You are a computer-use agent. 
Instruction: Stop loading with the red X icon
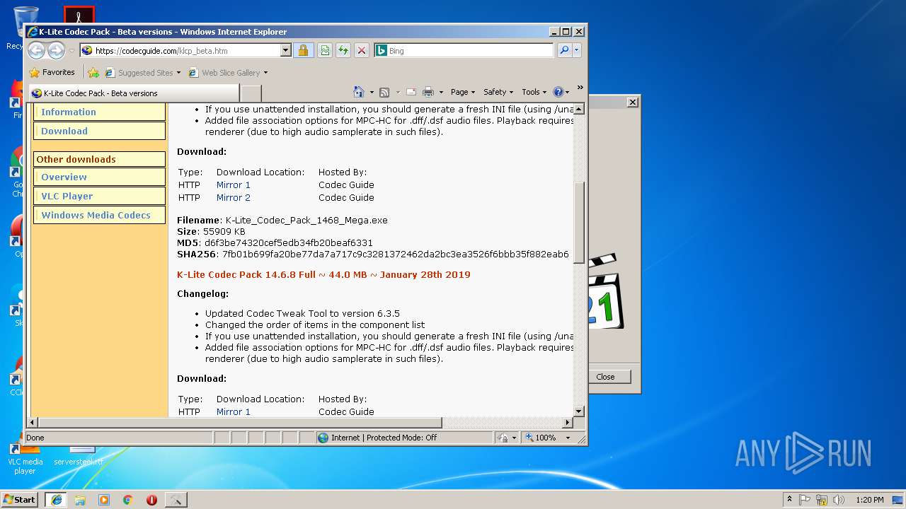361,50
